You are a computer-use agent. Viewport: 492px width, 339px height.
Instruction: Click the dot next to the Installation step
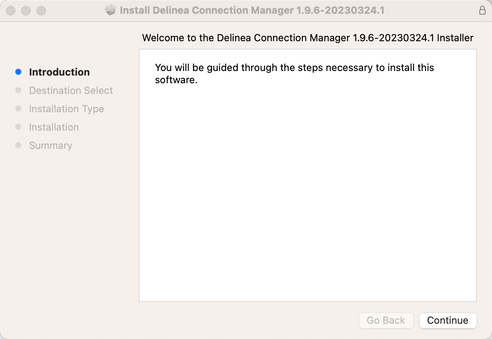[x=18, y=127]
